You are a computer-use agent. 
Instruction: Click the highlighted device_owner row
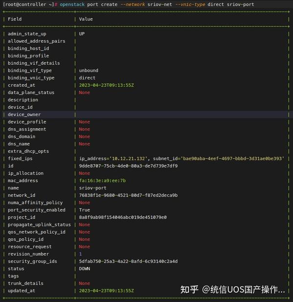pyautogui.click(x=146, y=114)
